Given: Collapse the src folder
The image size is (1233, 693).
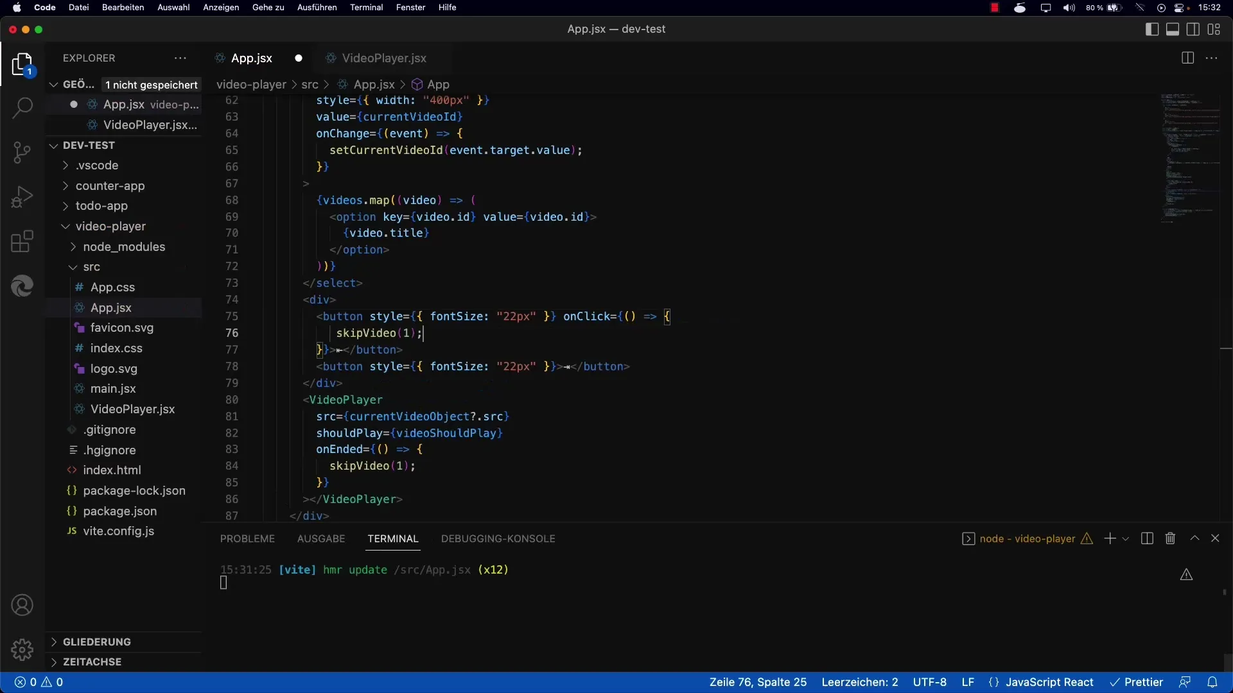Looking at the screenshot, I should coord(91,267).
